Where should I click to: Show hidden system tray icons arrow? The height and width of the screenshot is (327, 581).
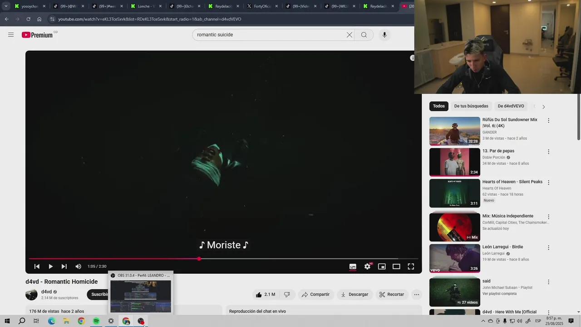click(x=483, y=321)
